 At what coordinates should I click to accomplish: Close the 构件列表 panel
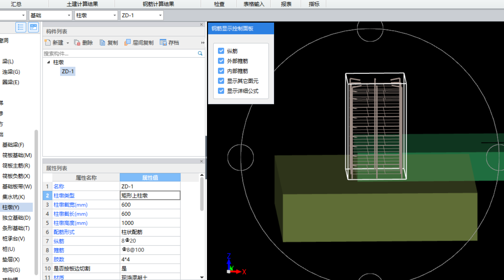201,25
